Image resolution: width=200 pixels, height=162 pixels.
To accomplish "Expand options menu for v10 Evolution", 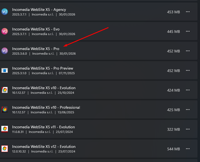I will pyautogui.click(x=188, y=90).
